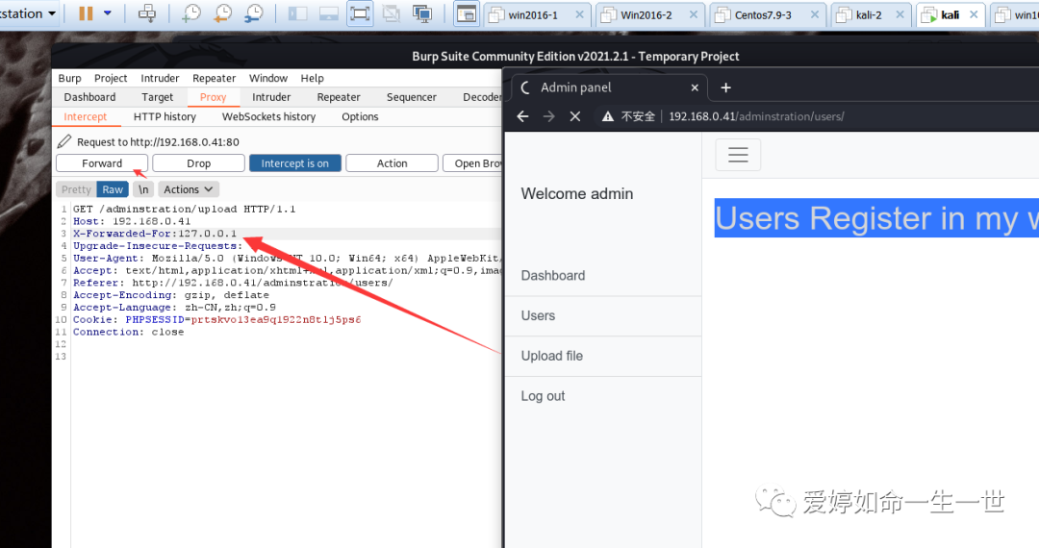Screen dimensions: 1039x548
Task: Select the Proxy tab
Action: (x=213, y=97)
